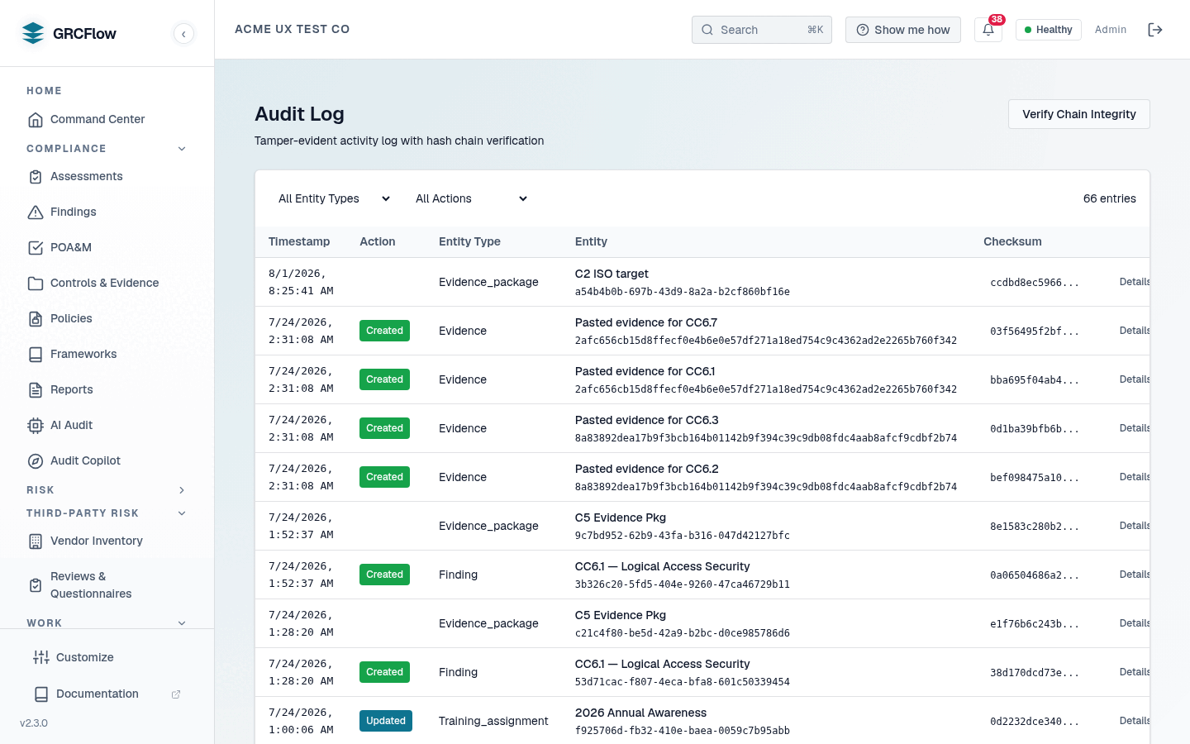Open Controls & Evidence folder icon
Viewport: 1190px width, 744px height.
click(x=36, y=283)
